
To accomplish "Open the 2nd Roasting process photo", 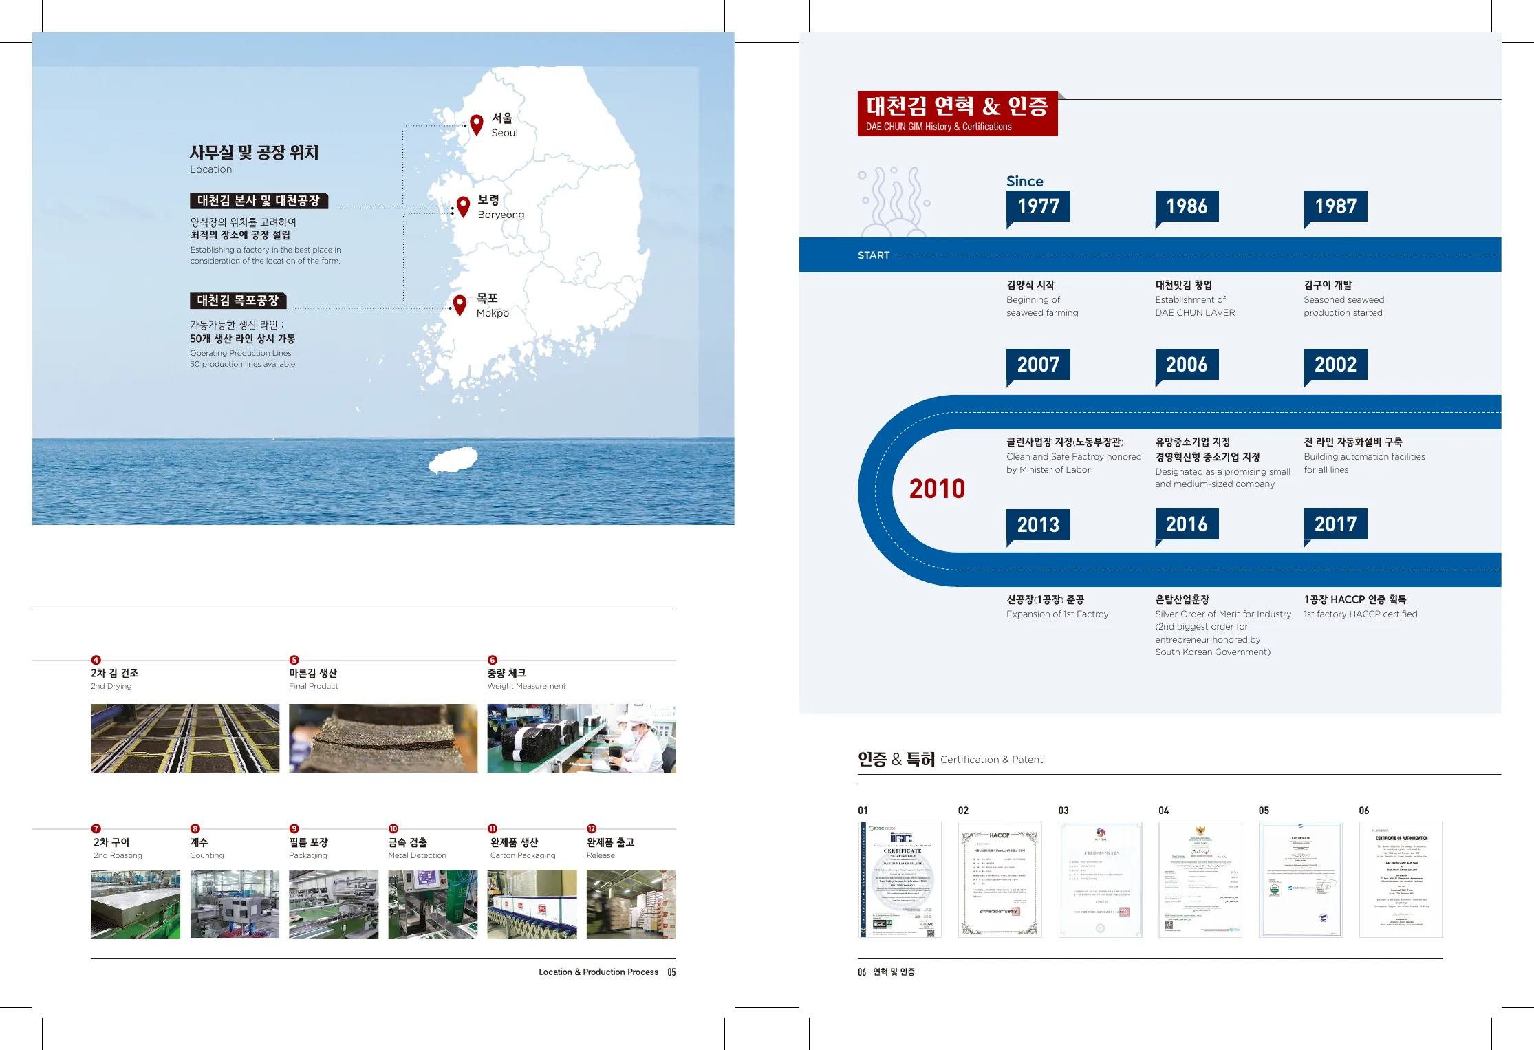I will point(136,904).
